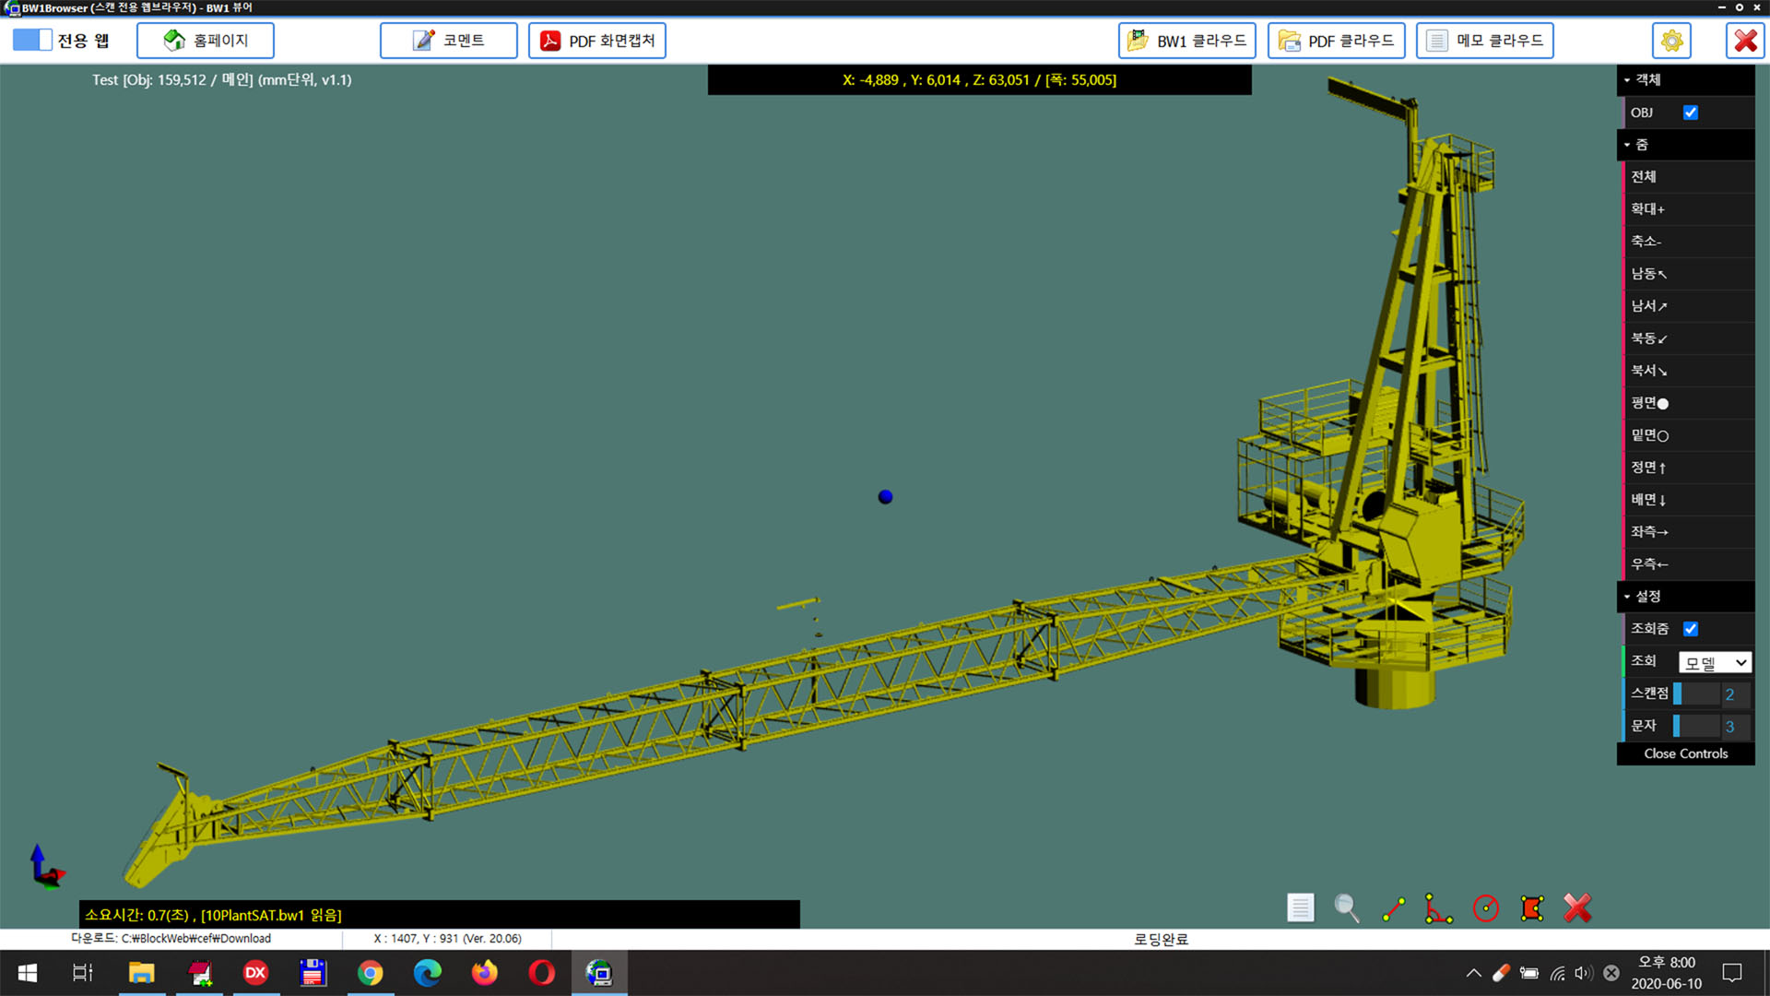The image size is (1770, 996).
Task: Select the area polygon measurement tool
Action: click(x=1531, y=908)
